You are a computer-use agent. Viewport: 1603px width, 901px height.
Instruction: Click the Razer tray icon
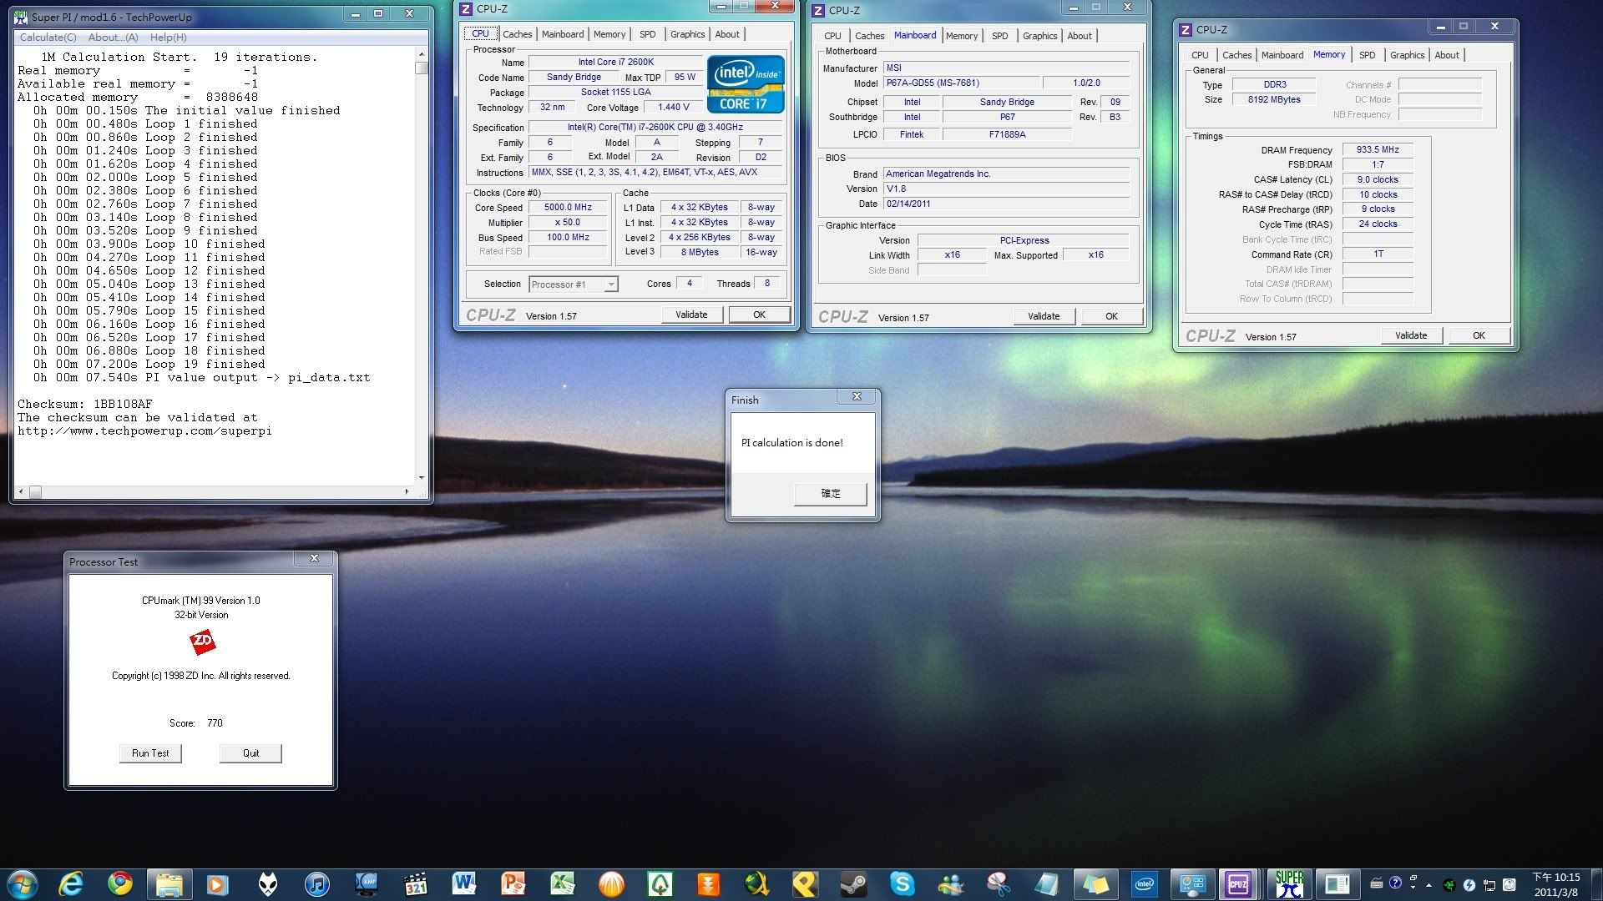pos(1449,885)
